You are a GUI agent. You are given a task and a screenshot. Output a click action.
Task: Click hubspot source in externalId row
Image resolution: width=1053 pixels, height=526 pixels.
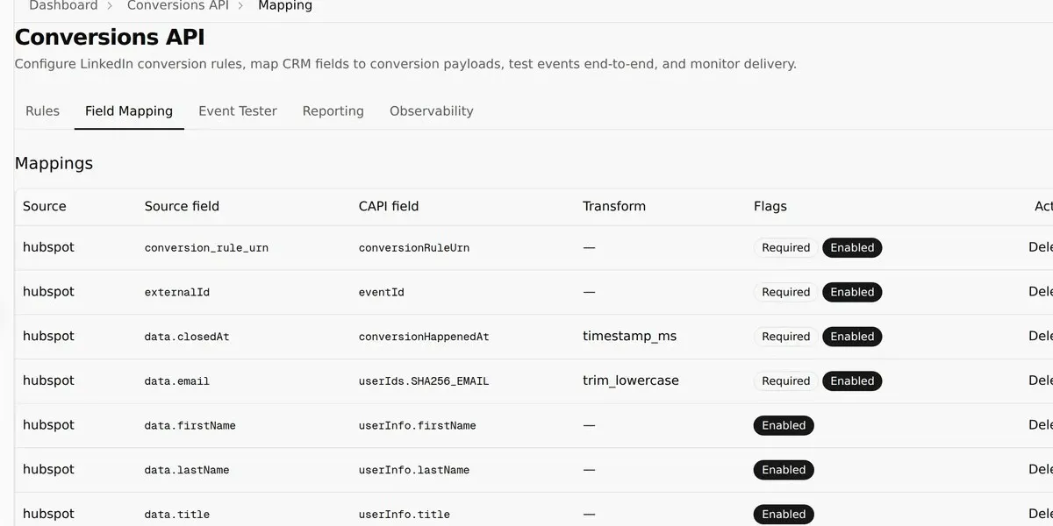48,292
